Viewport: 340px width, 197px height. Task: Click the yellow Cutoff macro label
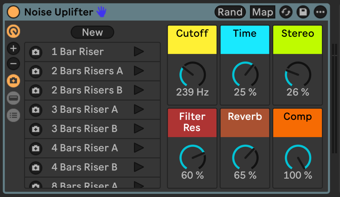(x=192, y=40)
